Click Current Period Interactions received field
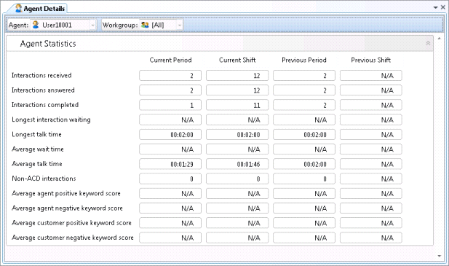 point(170,76)
